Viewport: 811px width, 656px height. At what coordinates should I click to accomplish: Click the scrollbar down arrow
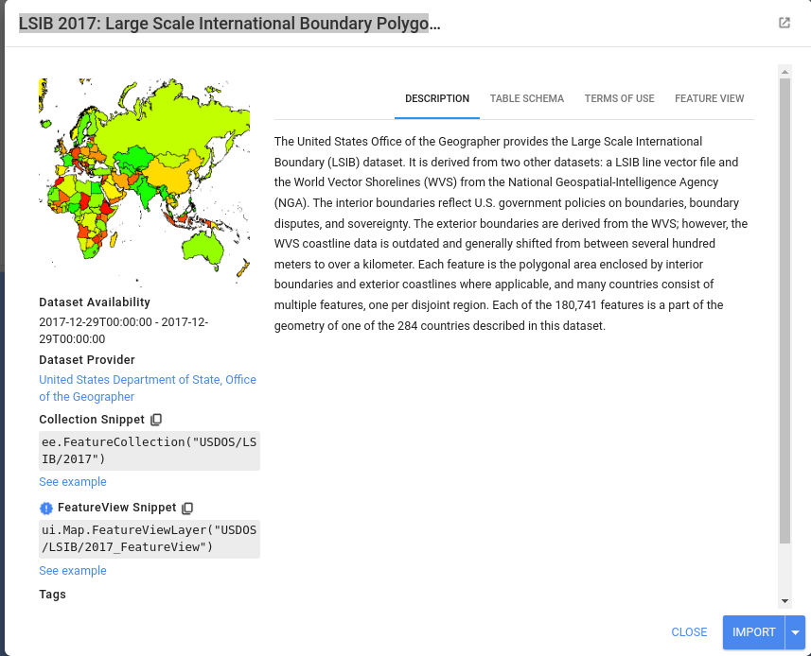click(x=785, y=601)
